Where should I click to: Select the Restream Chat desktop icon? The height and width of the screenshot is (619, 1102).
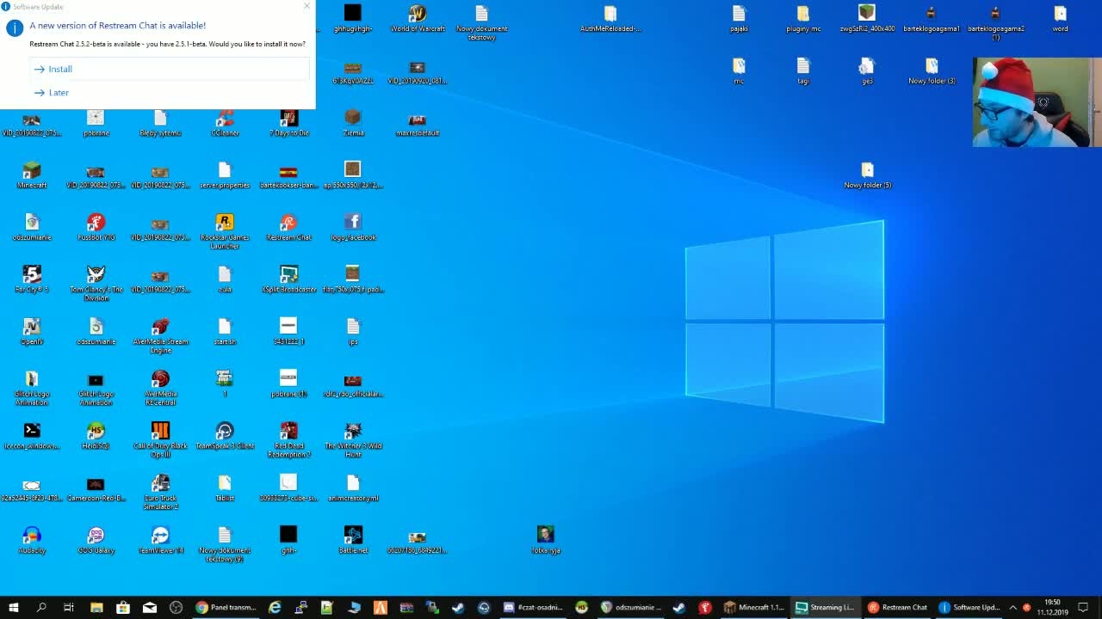(x=288, y=228)
